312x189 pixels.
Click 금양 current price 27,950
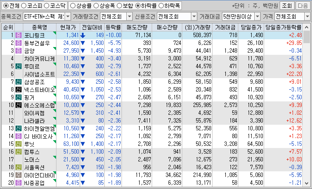[x=71, y=51]
